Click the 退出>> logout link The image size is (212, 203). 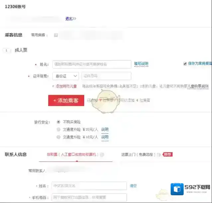click(x=70, y=19)
